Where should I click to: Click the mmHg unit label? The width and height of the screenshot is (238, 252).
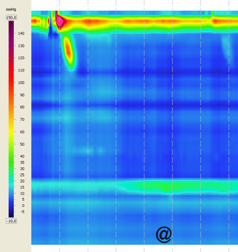11,9
